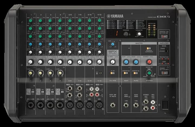Adjust the channel 1 LEVEL knob
This screenshot has width=195, height=127.
point(30,62)
